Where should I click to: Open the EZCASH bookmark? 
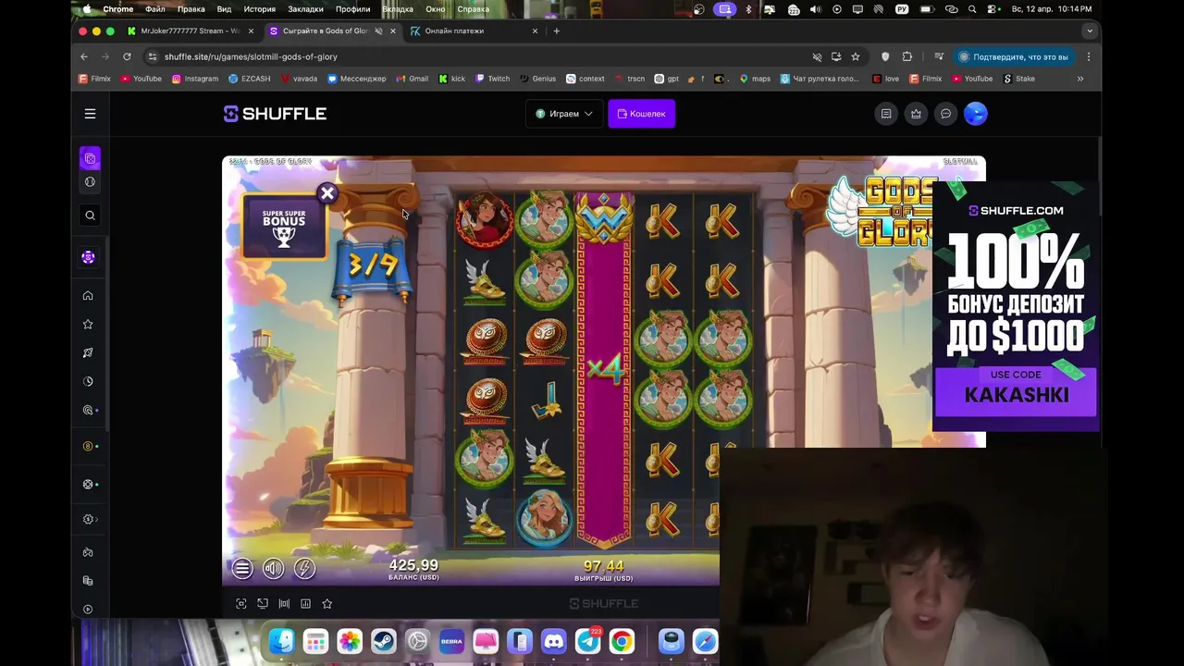point(250,79)
